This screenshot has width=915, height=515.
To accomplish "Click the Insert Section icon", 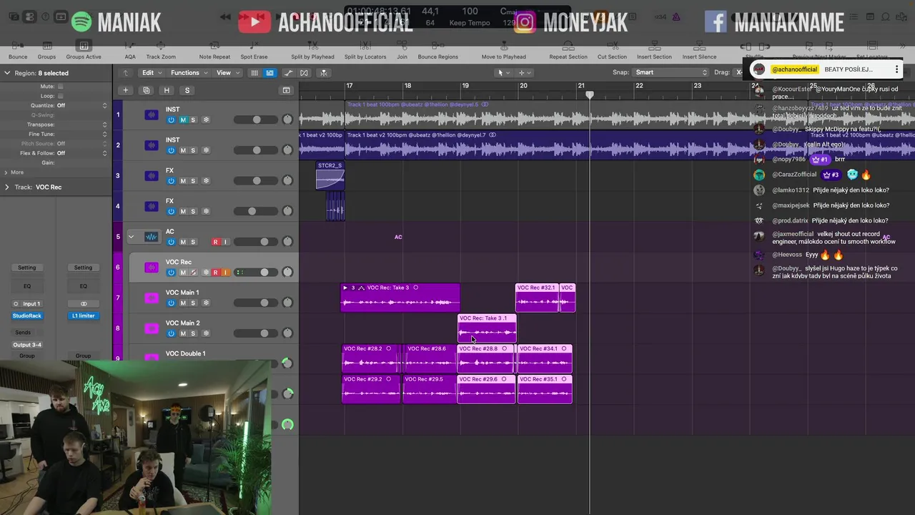I will (x=654, y=46).
